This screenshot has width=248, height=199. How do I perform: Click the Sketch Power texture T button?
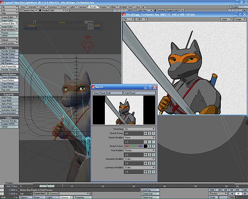[153, 133]
